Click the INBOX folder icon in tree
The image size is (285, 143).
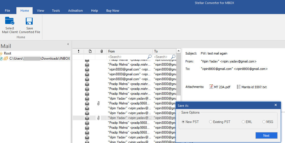coord(6,59)
